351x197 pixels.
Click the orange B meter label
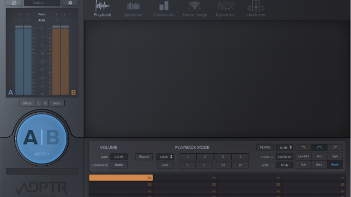(73, 92)
